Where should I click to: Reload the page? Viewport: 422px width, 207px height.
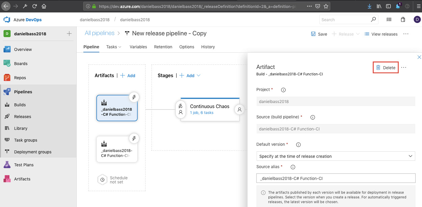click(x=34, y=6)
